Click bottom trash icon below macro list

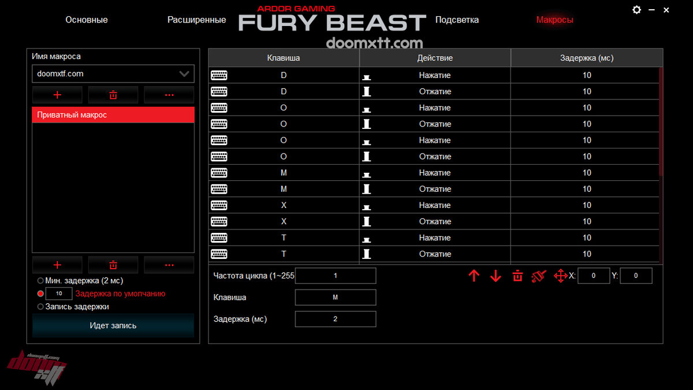[x=113, y=265]
